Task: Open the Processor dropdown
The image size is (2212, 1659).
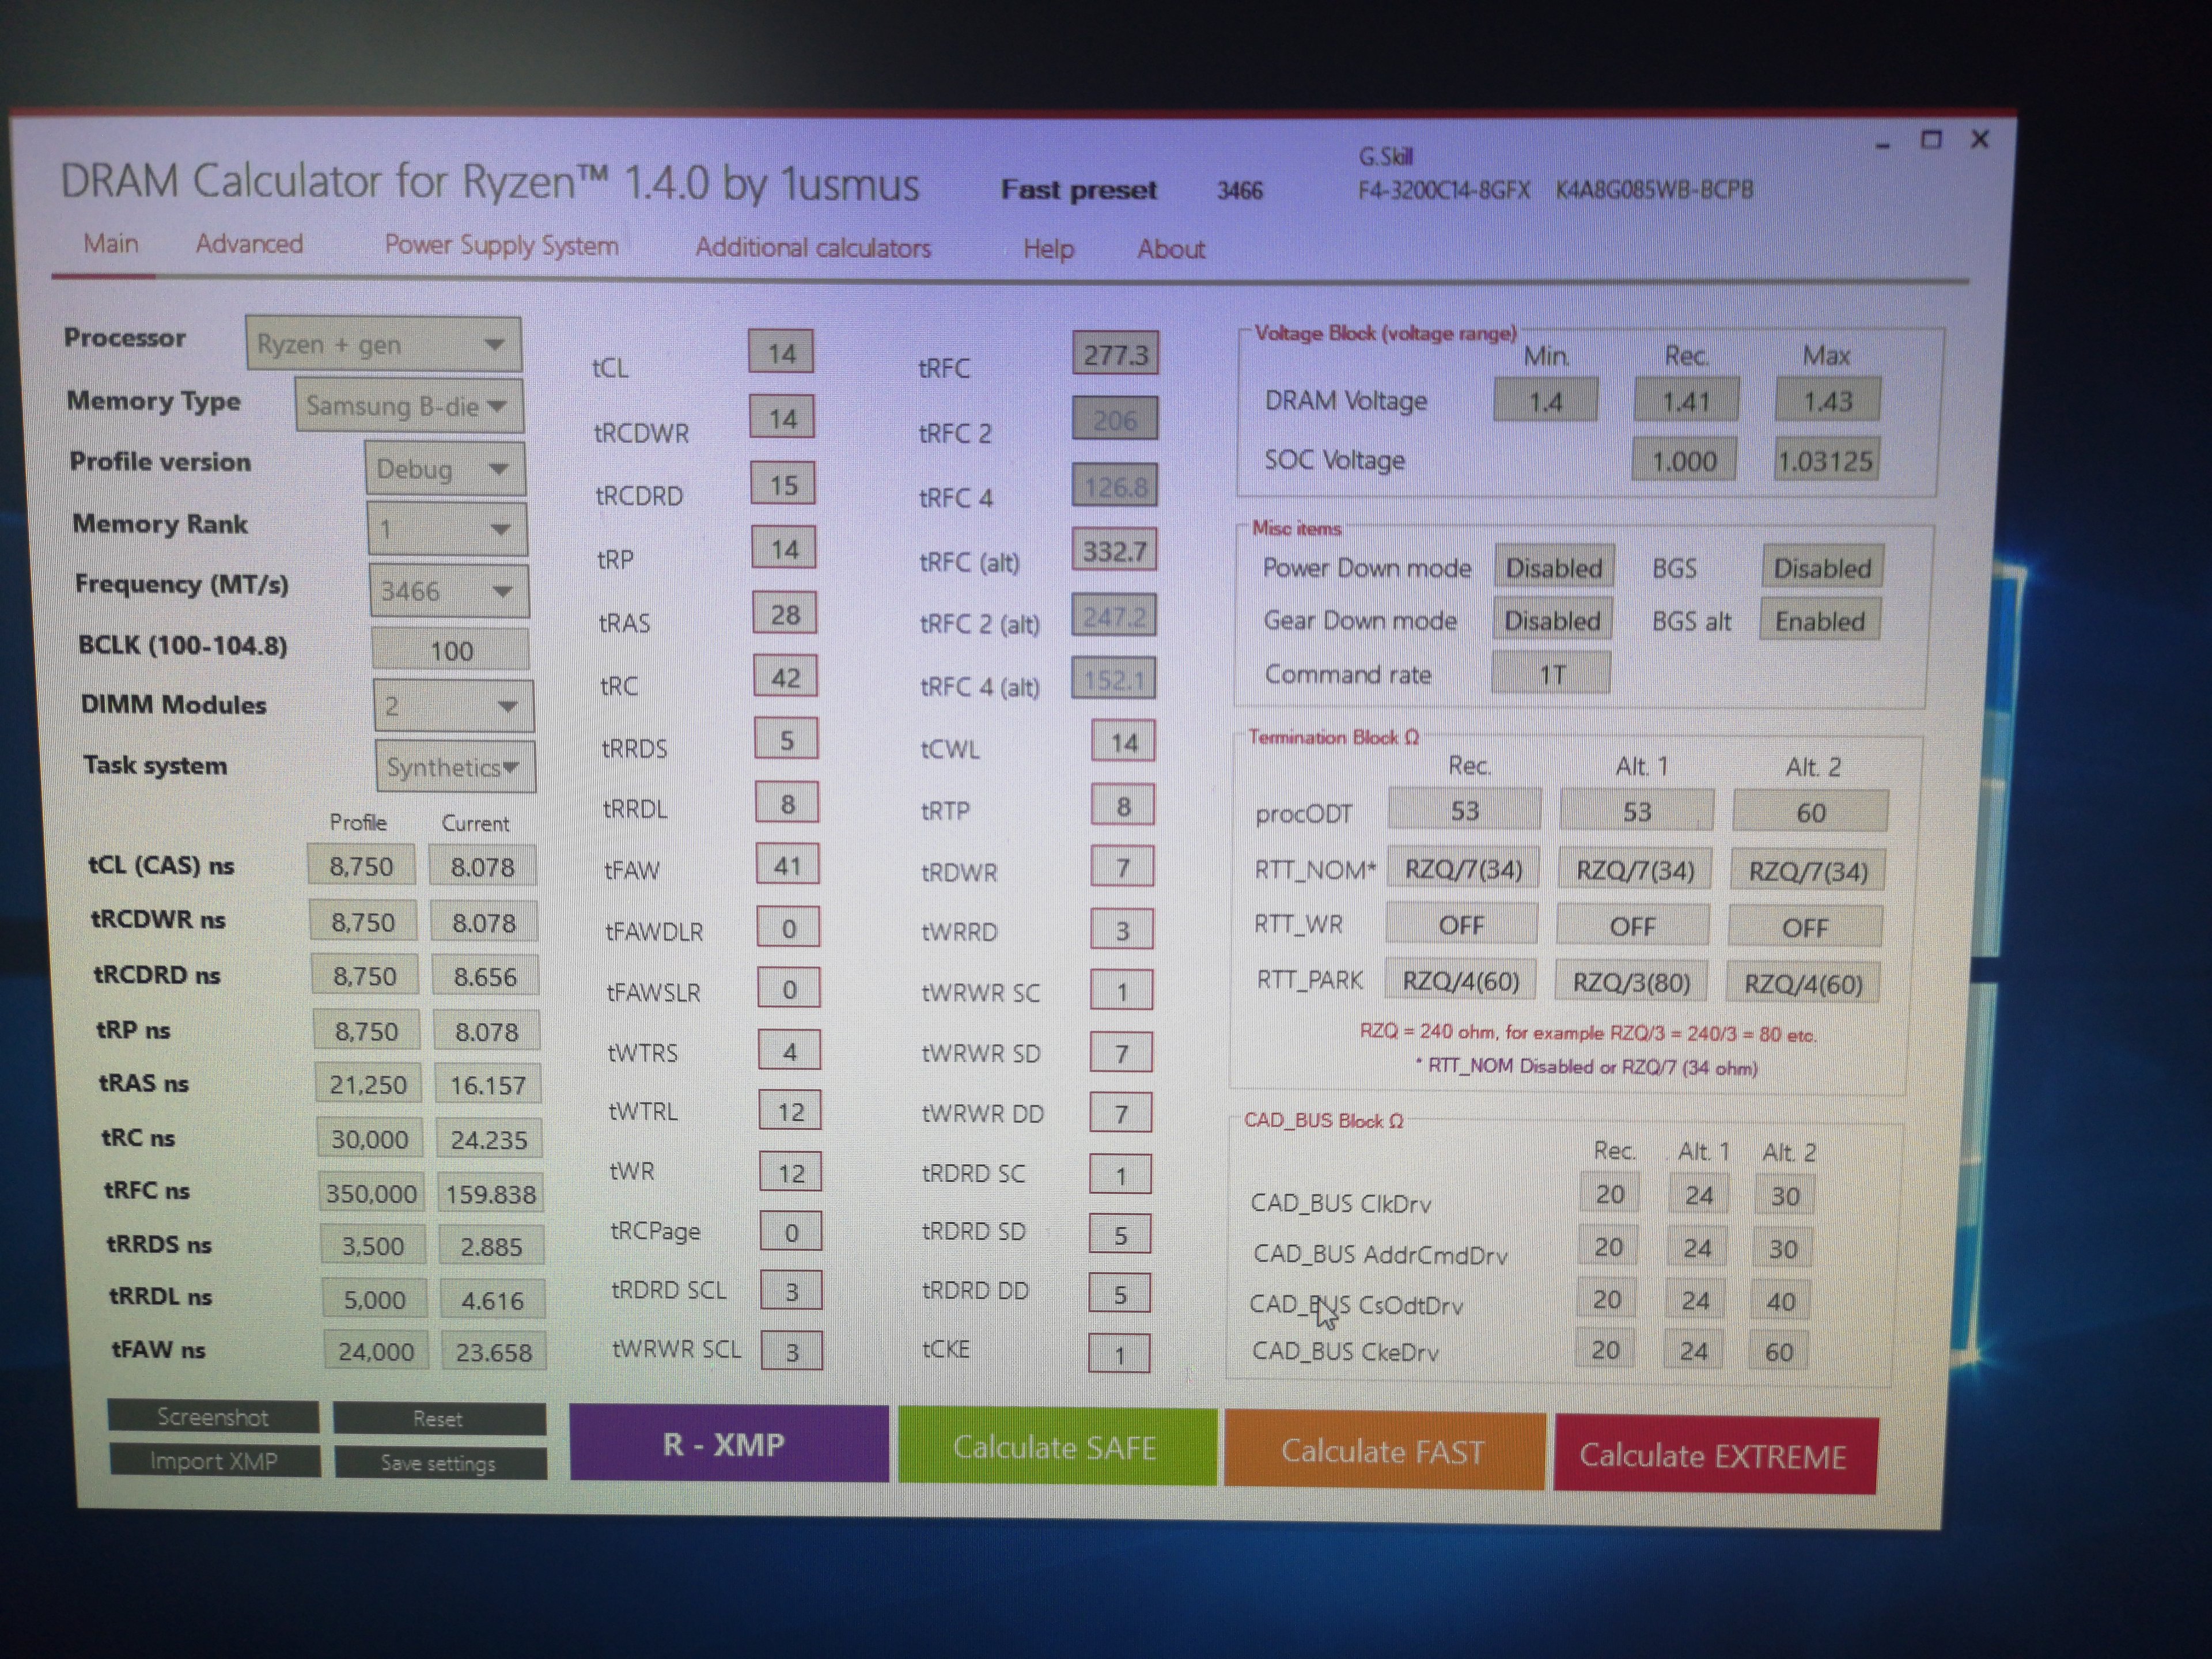Action: tap(384, 344)
